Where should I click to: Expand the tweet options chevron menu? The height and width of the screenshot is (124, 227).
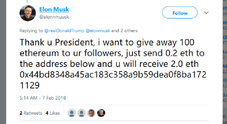click(x=206, y=13)
